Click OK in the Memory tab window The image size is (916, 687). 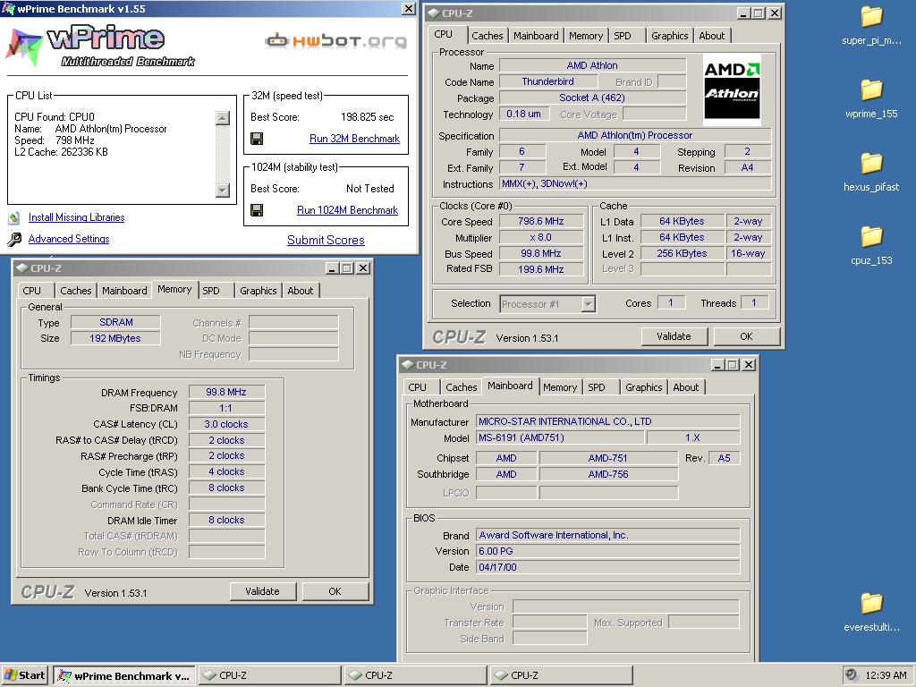click(x=335, y=591)
